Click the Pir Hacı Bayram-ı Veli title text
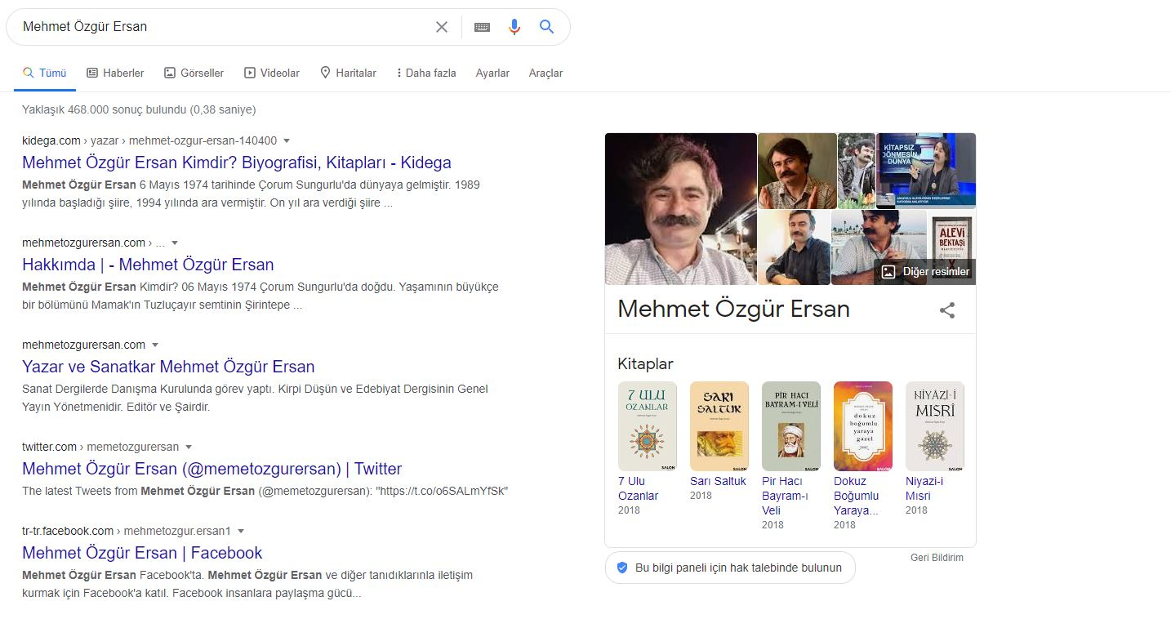This screenshot has width=1171, height=619. (785, 496)
